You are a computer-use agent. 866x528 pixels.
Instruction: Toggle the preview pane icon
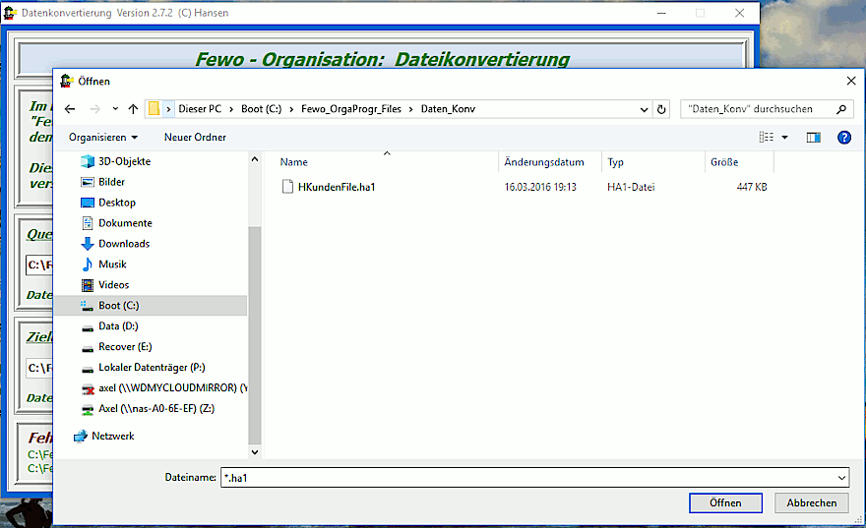[813, 138]
